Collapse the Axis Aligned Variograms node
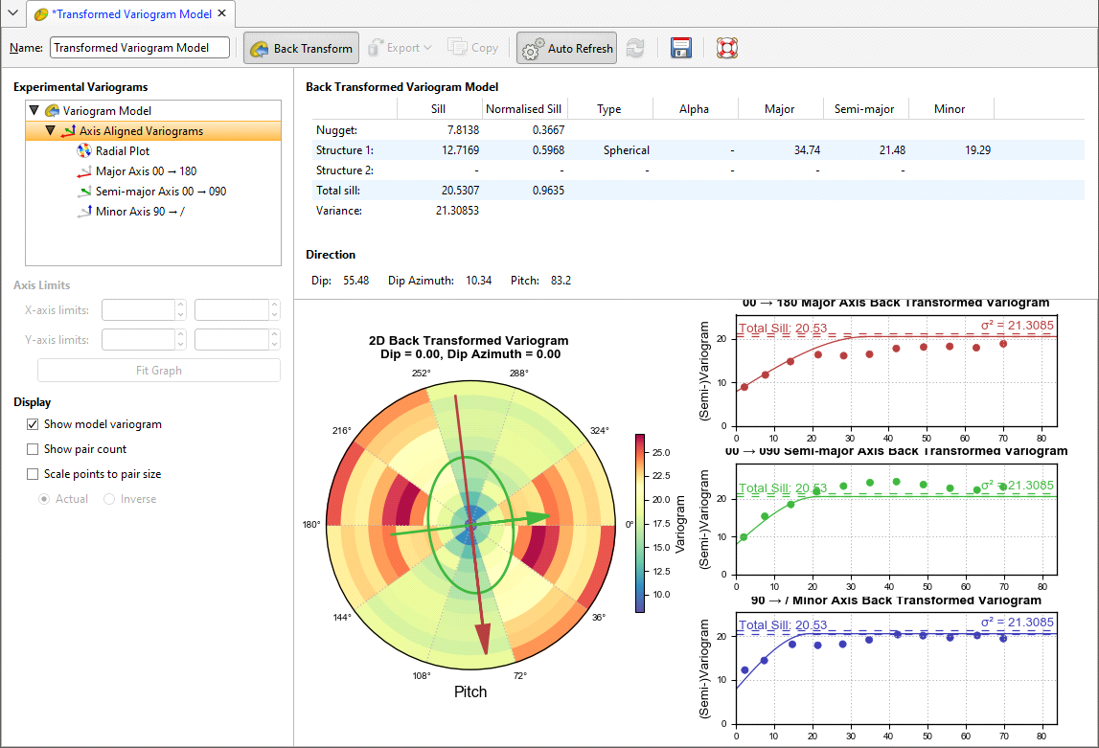The image size is (1099, 748). coord(51,130)
